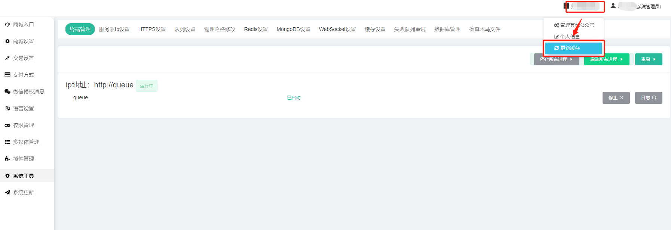Switch to WebSocket设置 tab
Image resolution: width=671 pixels, height=230 pixels.
point(337,29)
